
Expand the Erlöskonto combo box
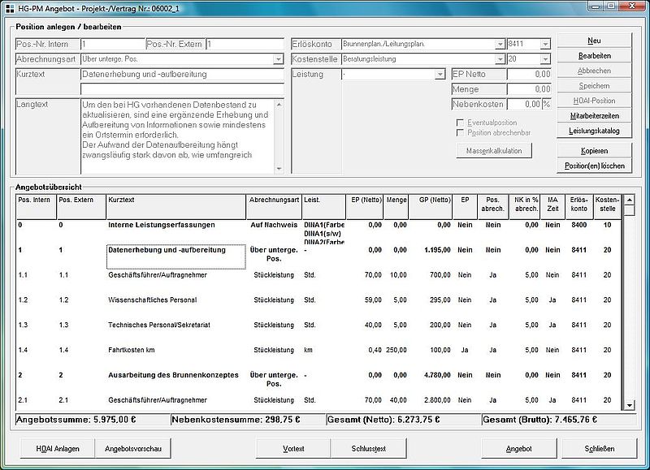[x=499, y=44]
